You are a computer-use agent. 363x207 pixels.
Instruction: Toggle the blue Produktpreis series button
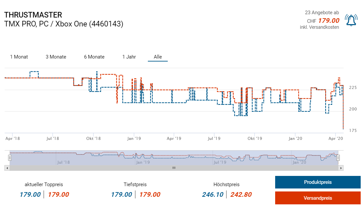click(x=318, y=182)
